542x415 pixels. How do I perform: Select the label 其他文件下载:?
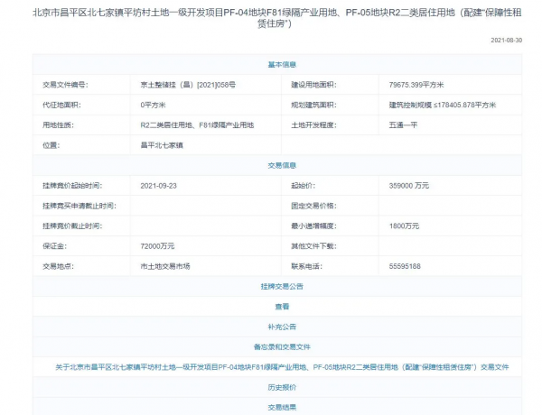(x=313, y=246)
